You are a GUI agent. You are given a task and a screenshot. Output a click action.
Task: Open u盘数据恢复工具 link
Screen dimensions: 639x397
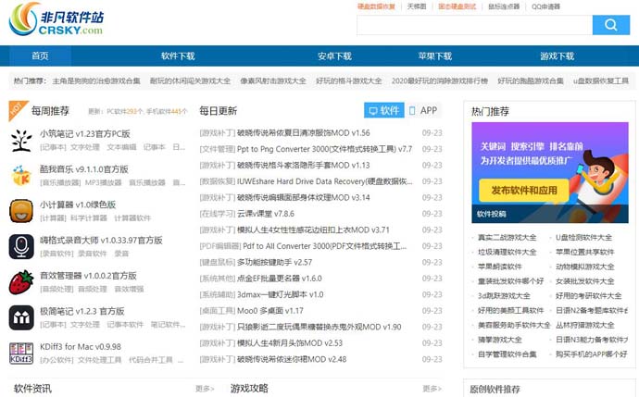[601, 81]
